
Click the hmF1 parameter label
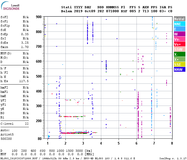click(x=4, y=92)
